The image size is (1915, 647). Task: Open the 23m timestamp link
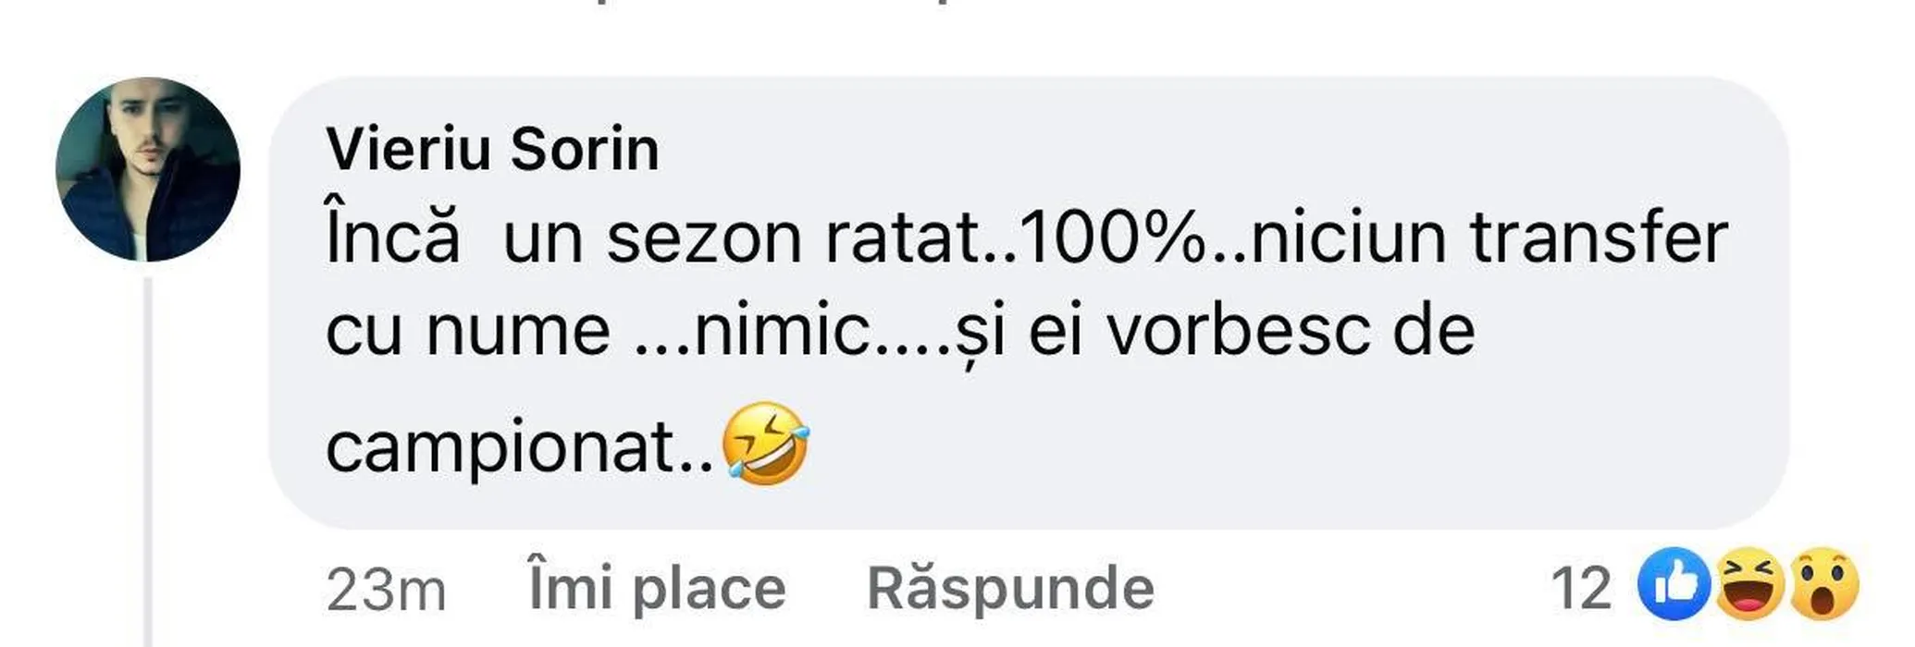tap(386, 590)
